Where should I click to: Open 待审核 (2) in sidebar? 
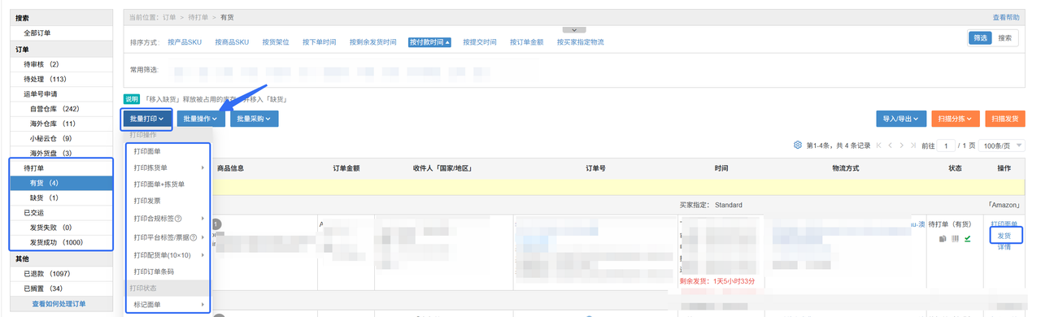click(x=62, y=64)
